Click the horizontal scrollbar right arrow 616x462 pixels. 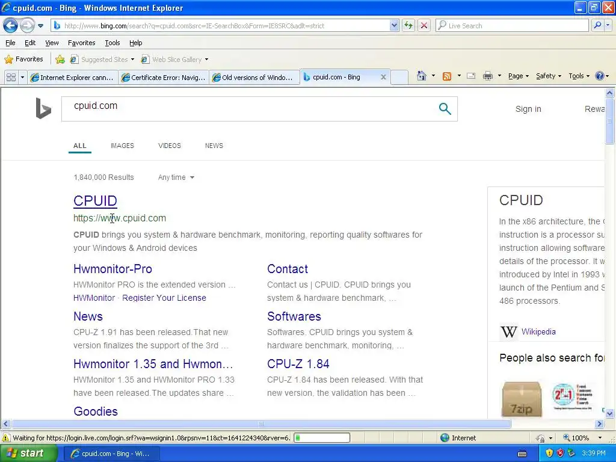click(x=599, y=424)
